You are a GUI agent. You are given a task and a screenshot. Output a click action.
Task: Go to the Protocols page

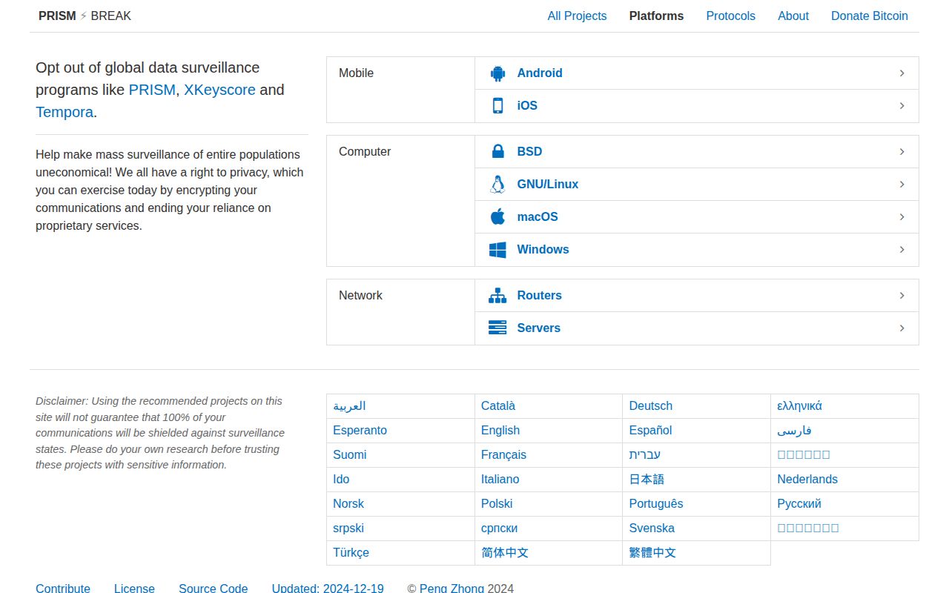point(730,16)
